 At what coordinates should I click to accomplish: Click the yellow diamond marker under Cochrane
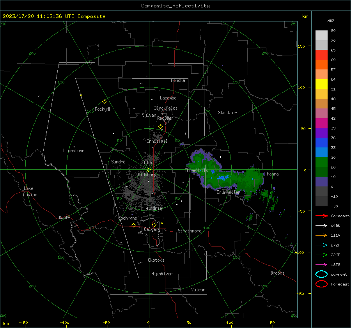pyautogui.click(x=133, y=225)
